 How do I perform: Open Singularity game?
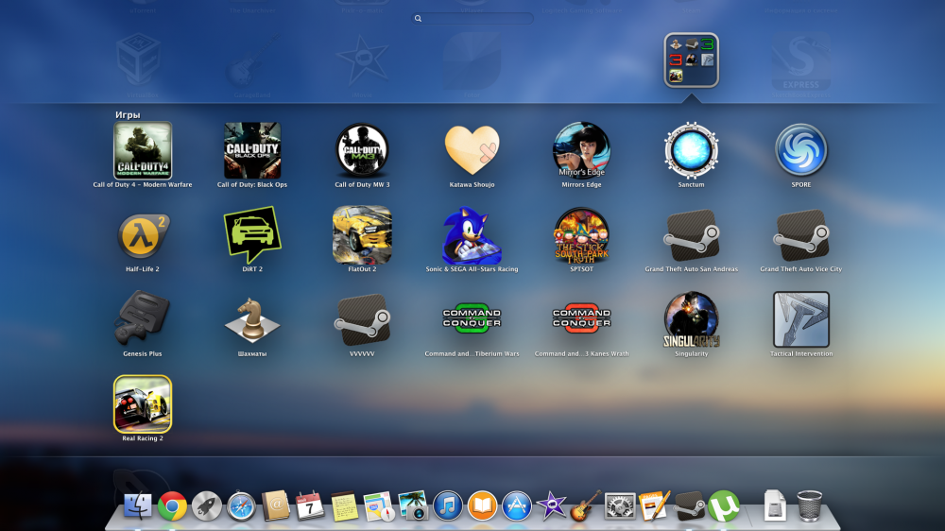pyautogui.click(x=692, y=319)
